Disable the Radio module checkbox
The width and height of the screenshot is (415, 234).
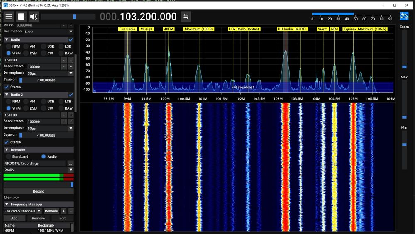pos(71,40)
